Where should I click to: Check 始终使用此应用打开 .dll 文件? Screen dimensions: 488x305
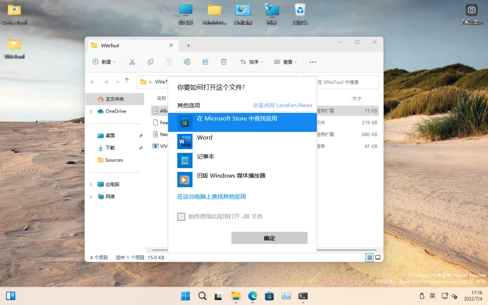[x=181, y=216]
